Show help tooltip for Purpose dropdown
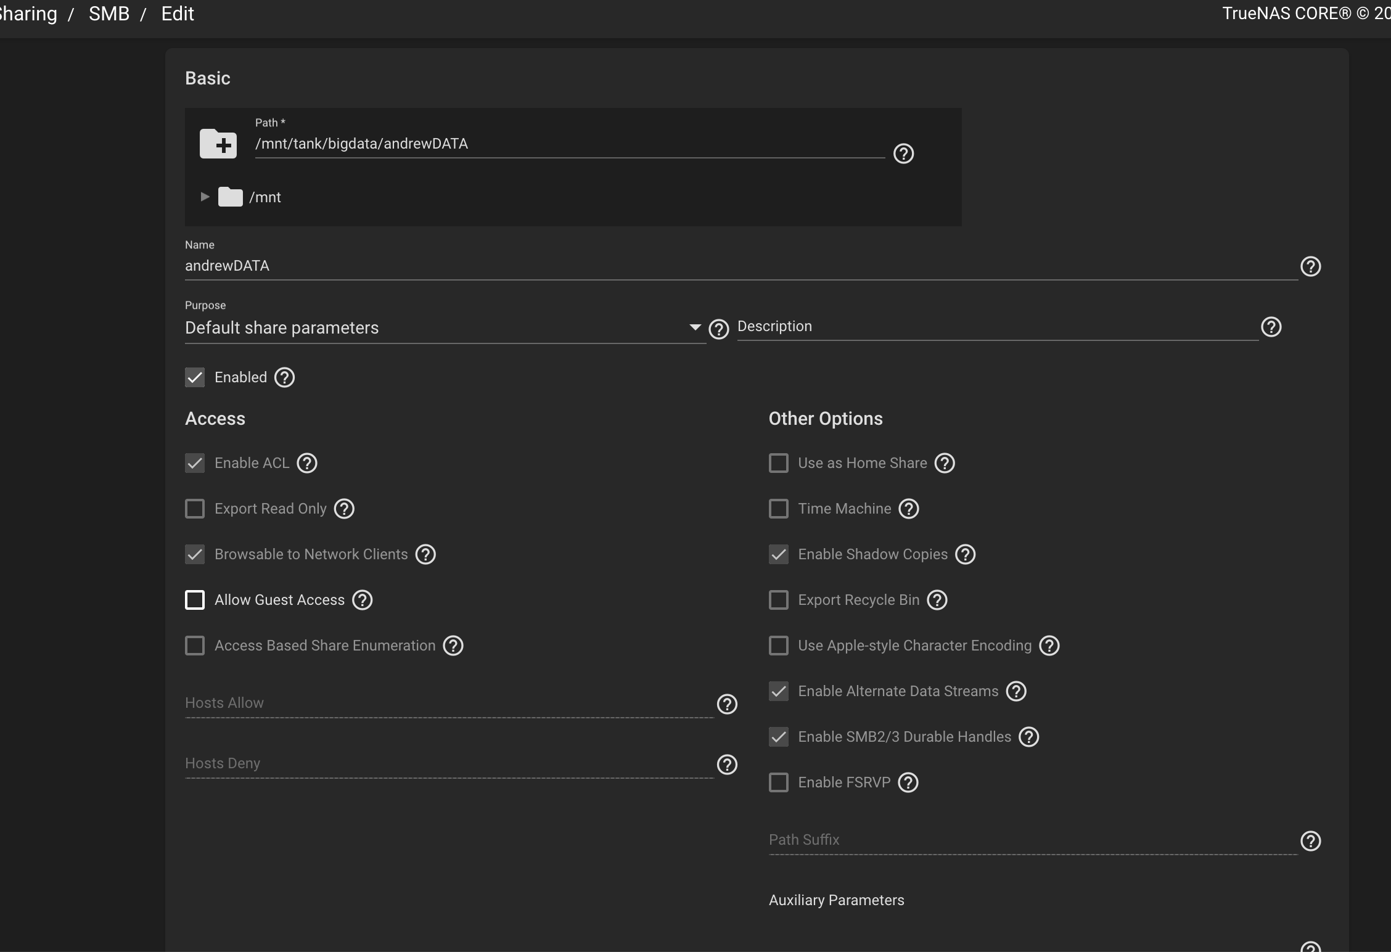 718,329
